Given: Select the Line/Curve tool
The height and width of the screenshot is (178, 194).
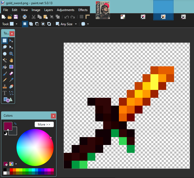Looking at the screenshot, I should click(11, 93).
